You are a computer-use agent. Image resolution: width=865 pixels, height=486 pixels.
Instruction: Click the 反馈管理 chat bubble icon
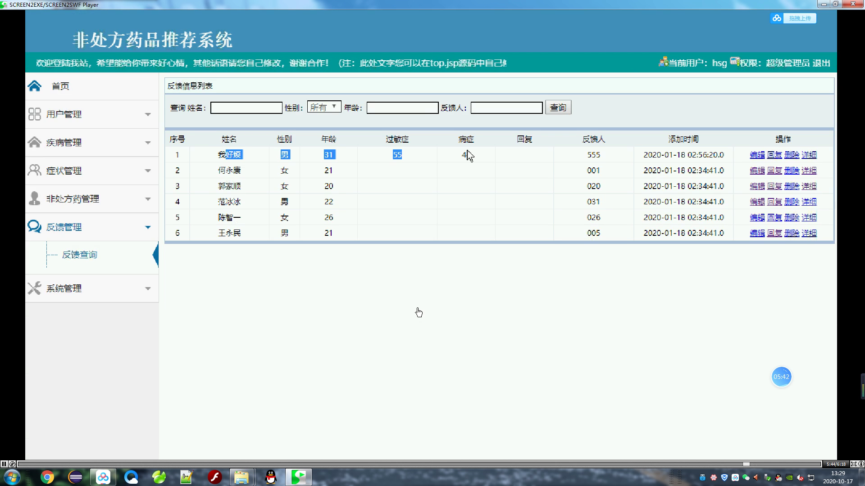point(35,226)
